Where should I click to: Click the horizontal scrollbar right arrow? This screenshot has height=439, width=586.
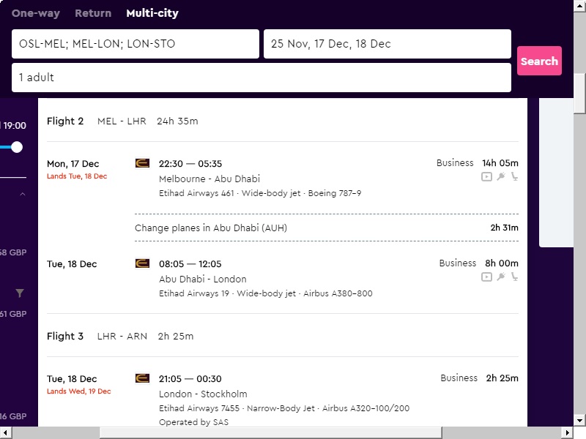point(567,432)
